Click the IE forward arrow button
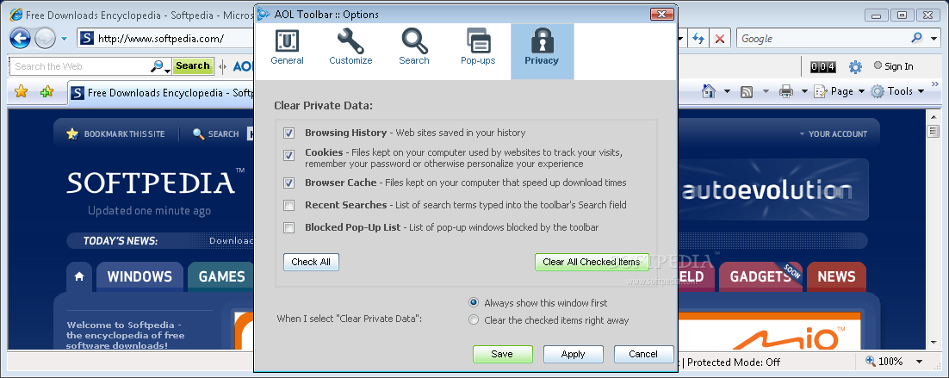This screenshot has width=949, height=378. [46, 39]
